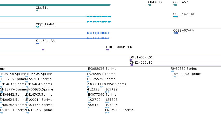Screen dimensions: 221x114
Task: Open the HL03950.5prime EST label
Action: (x=113, y=84)
